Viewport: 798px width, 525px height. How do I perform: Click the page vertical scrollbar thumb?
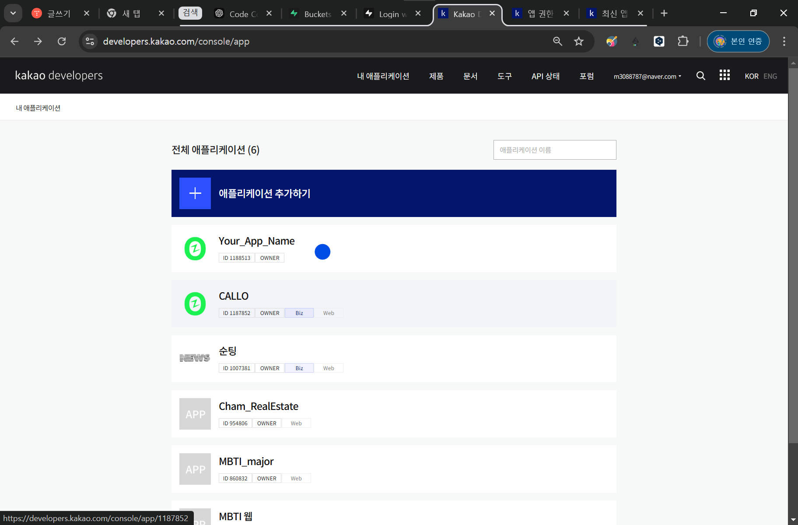pyautogui.click(x=793, y=255)
